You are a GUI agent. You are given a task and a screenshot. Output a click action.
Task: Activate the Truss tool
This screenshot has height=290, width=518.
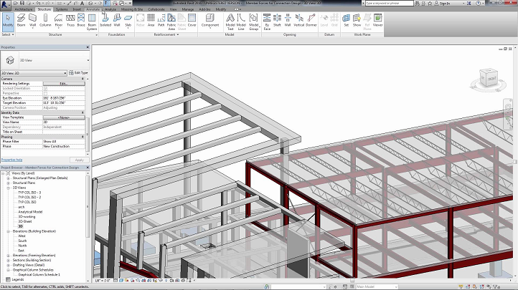pyautogui.click(x=70, y=21)
